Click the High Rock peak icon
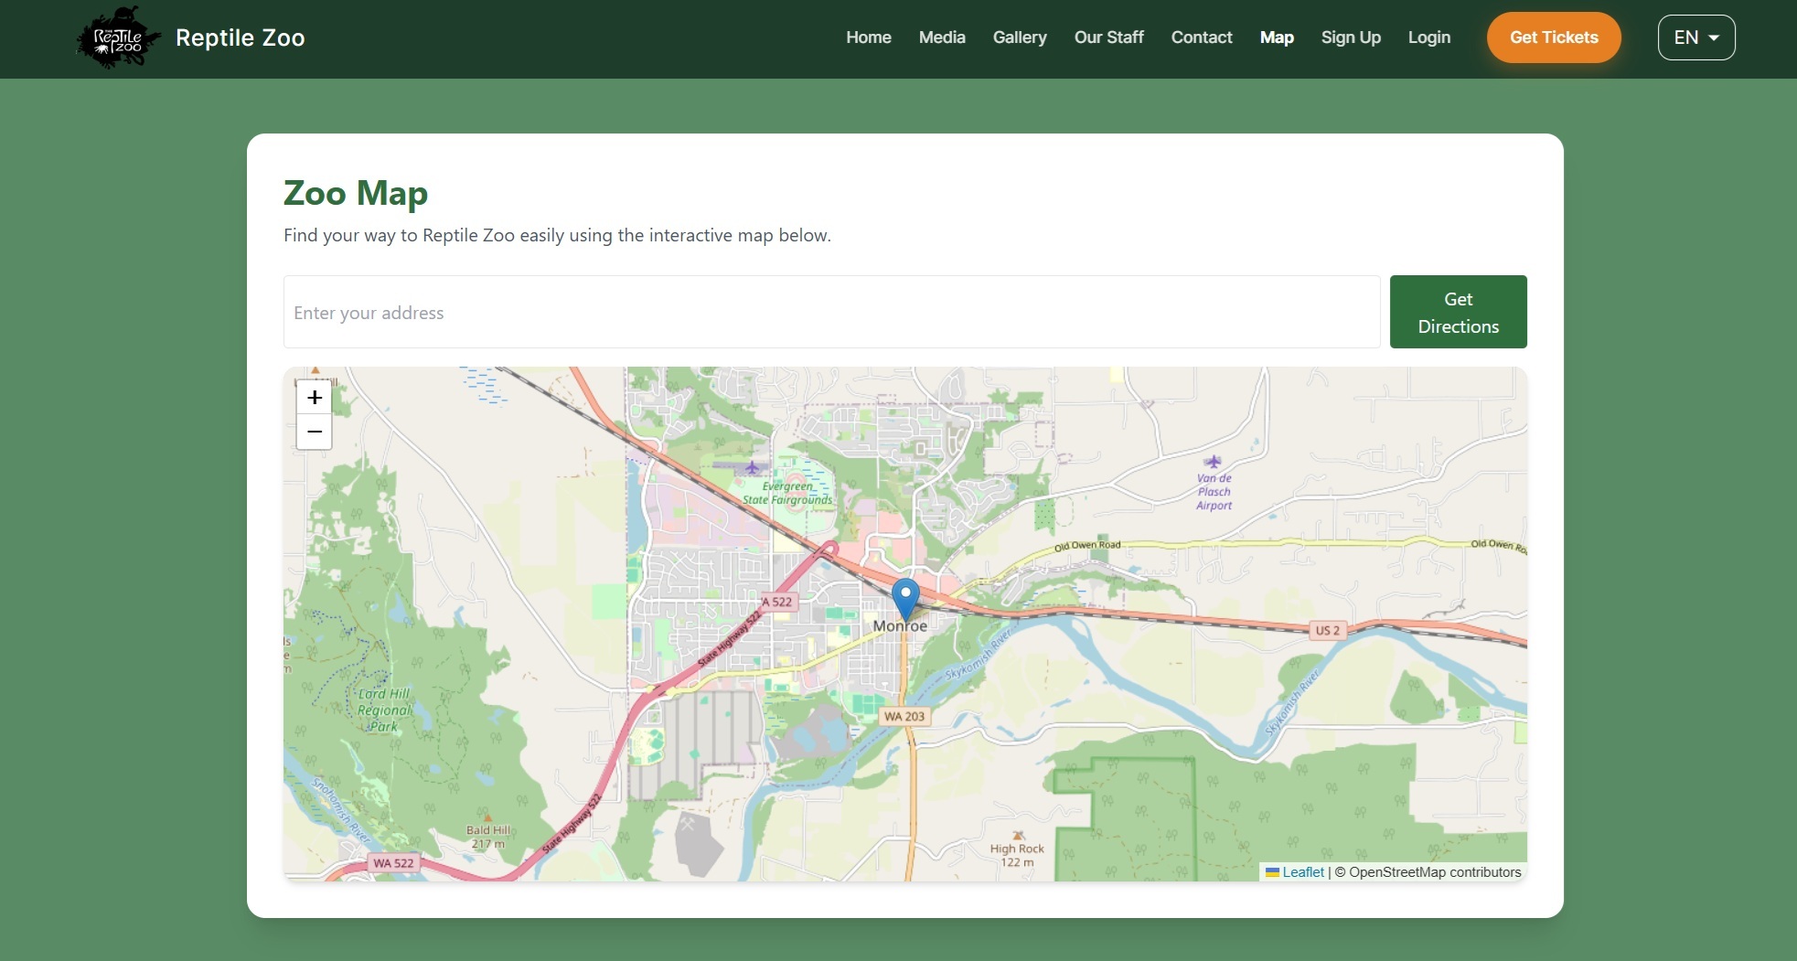 click(x=1018, y=836)
